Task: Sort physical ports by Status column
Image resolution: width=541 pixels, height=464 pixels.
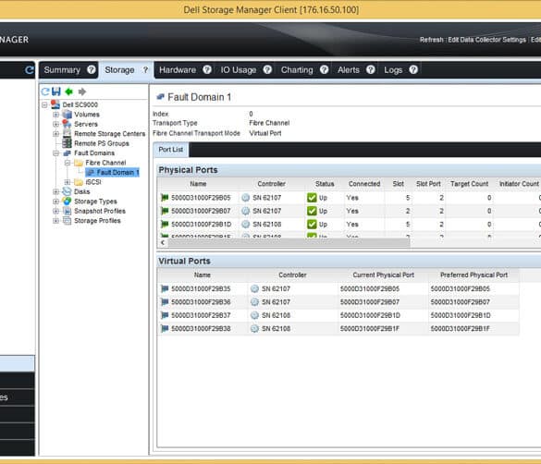Action: (325, 184)
